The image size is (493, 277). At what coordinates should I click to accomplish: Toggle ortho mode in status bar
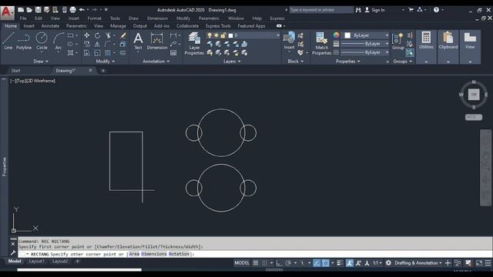[x=279, y=263]
